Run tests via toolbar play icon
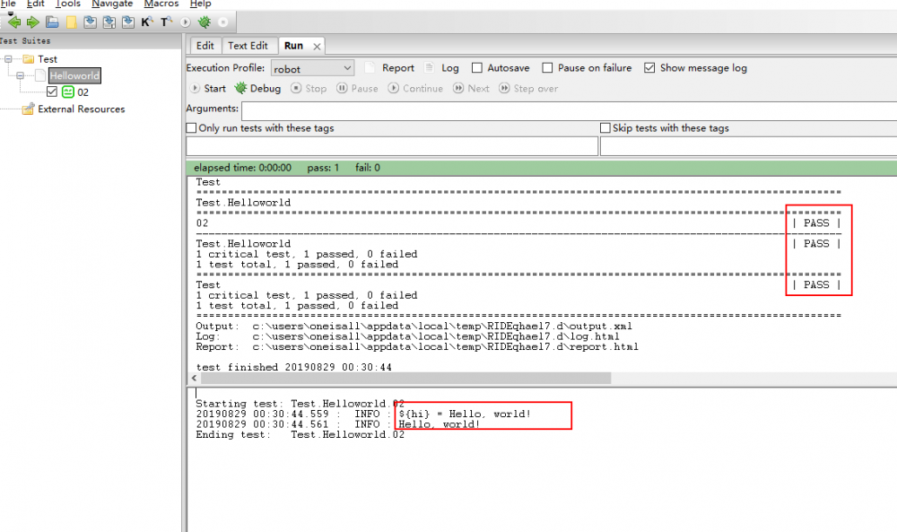 pyautogui.click(x=185, y=22)
